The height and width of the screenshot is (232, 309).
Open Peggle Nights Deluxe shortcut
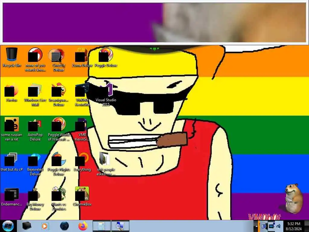(x=59, y=164)
